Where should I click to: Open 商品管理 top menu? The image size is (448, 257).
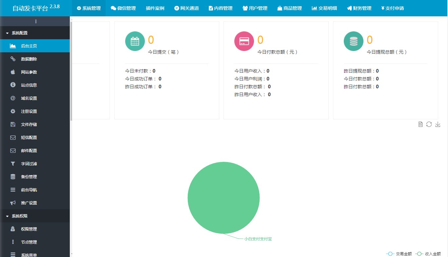[x=289, y=8]
